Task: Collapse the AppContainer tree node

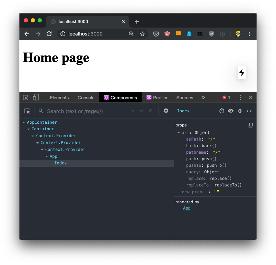Action: click(24, 122)
